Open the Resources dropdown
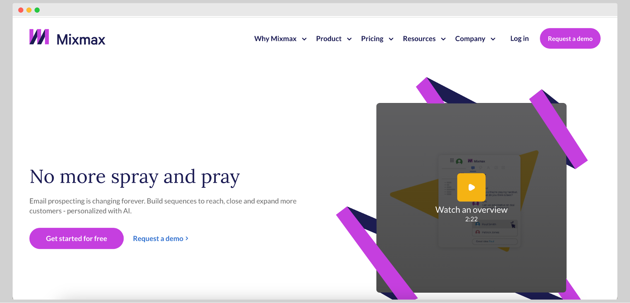 coord(424,38)
